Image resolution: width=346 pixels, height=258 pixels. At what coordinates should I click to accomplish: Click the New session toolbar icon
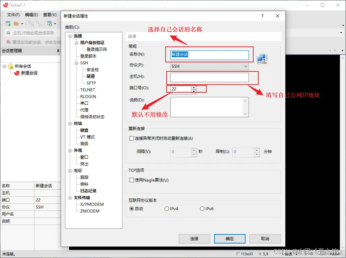8,24
